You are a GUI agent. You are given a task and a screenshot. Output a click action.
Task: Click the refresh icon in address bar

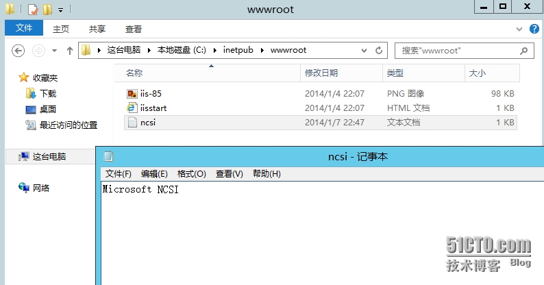coord(379,51)
